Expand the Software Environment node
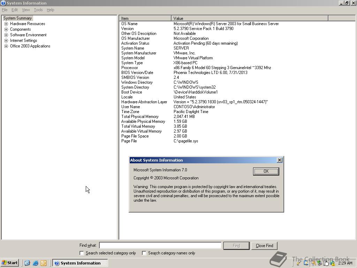The height and width of the screenshot is (268, 357). [x=6, y=35]
